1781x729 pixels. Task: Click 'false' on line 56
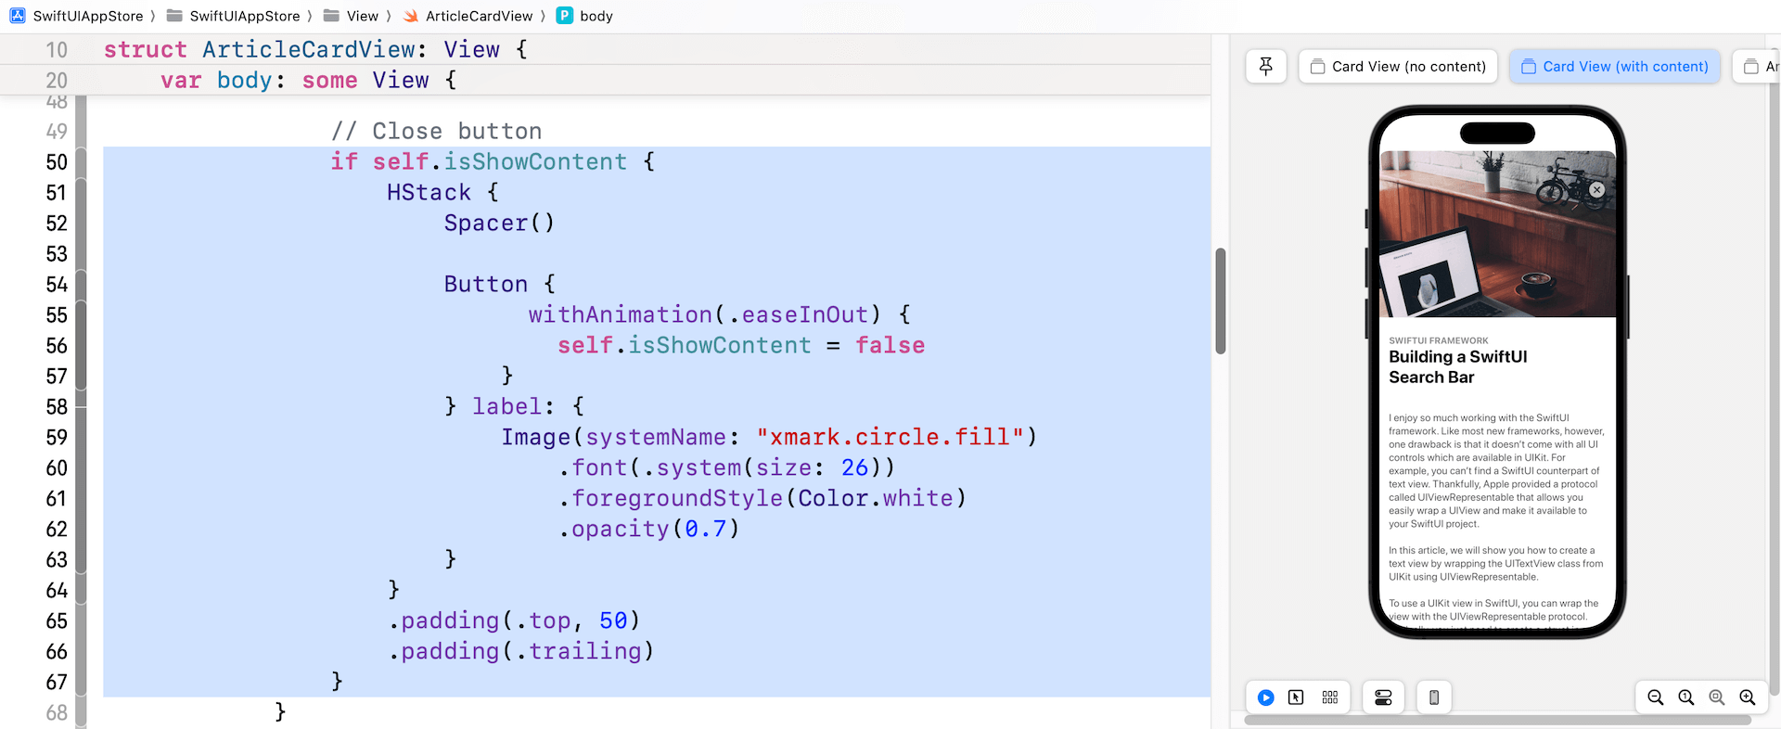coord(890,346)
